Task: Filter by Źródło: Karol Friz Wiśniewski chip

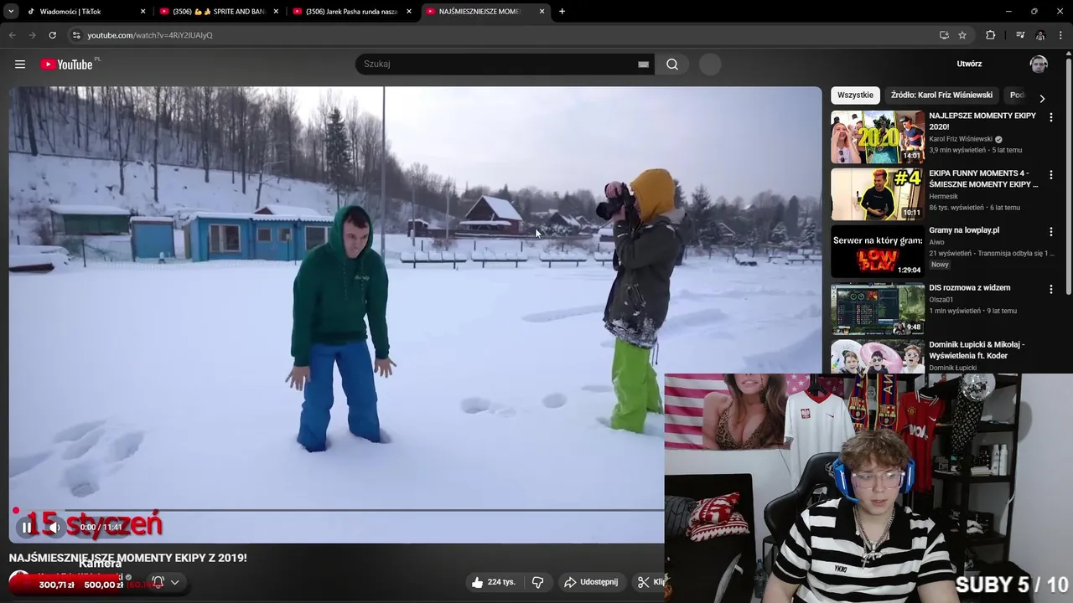Action: point(941,95)
